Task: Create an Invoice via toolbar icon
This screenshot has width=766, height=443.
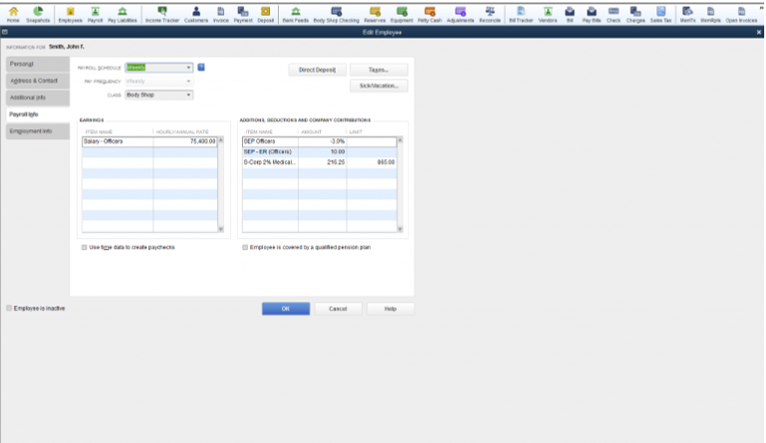Action: pyautogui.click(x=221, y=14)
